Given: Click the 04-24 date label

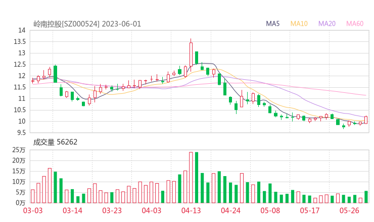Looking at the screenshot, I should pyautogui.click(x=230, y=210).
